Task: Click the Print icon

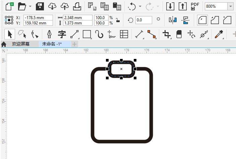Action: click(x=77, y=6)
